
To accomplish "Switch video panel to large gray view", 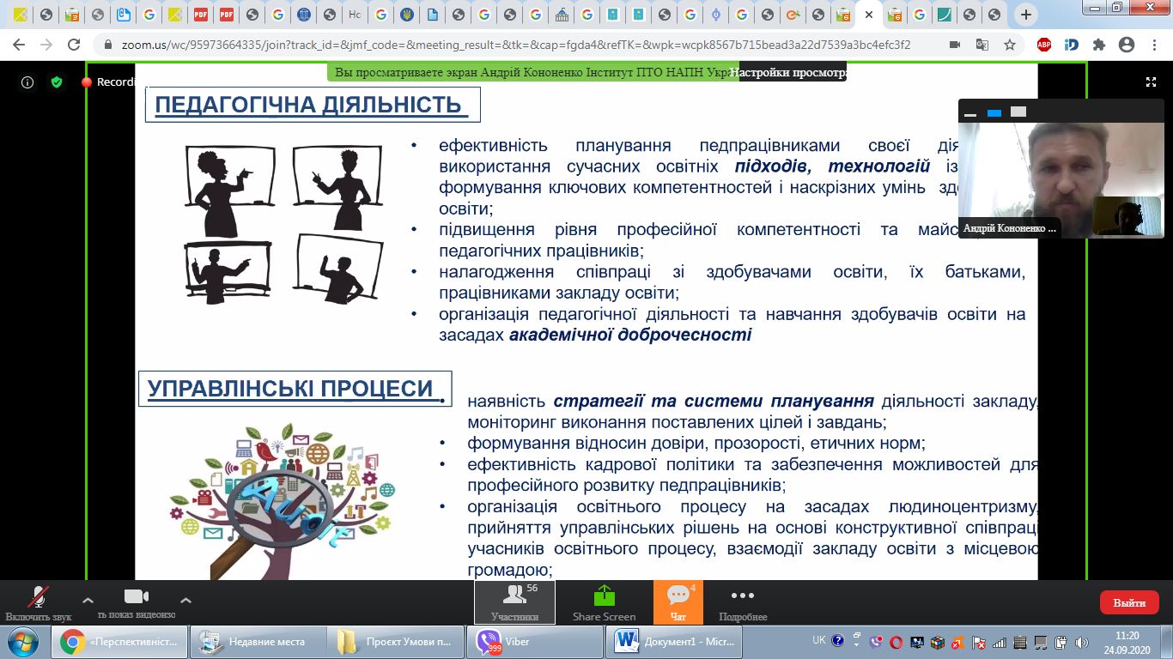I will [1018, 112].
